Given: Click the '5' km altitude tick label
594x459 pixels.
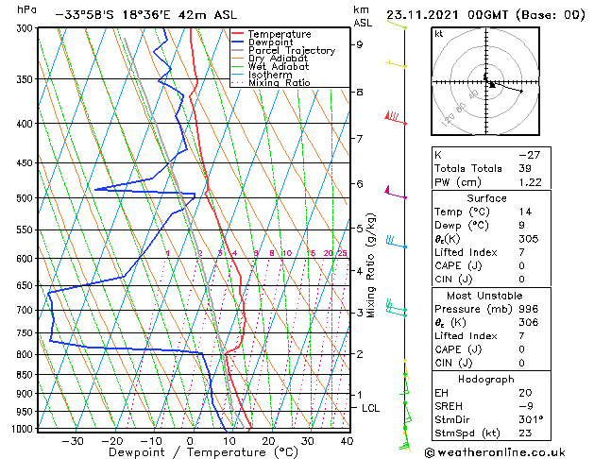Looking at the screenshot, I should coord(359,229).
